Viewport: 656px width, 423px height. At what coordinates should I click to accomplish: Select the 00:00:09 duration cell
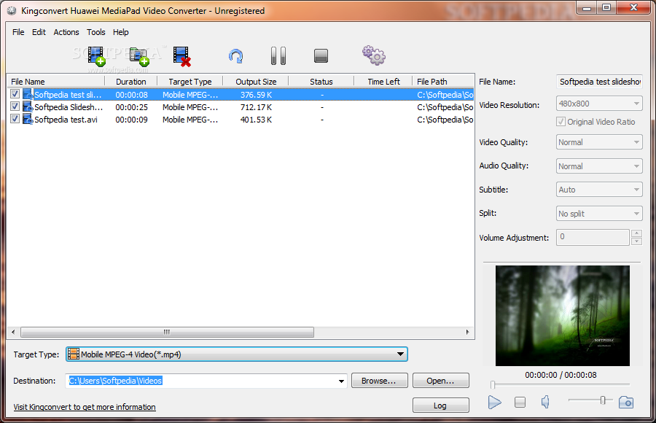coord(131,120)
